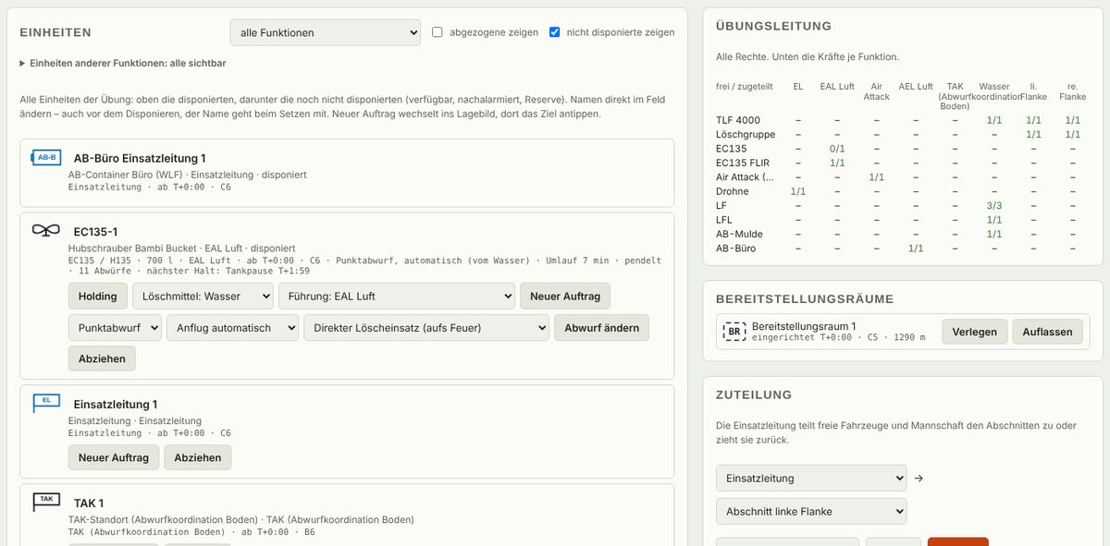The image size is (1110, 546).
Task: Click the helicopter icon of EC135-1
Action: [x=45, y=231]
